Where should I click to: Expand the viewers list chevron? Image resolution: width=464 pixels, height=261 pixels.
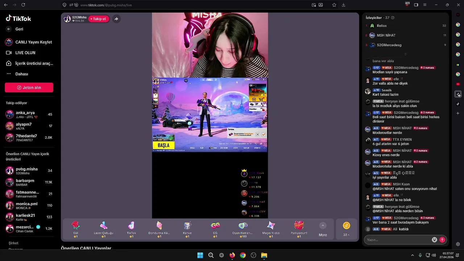[405, 54]
